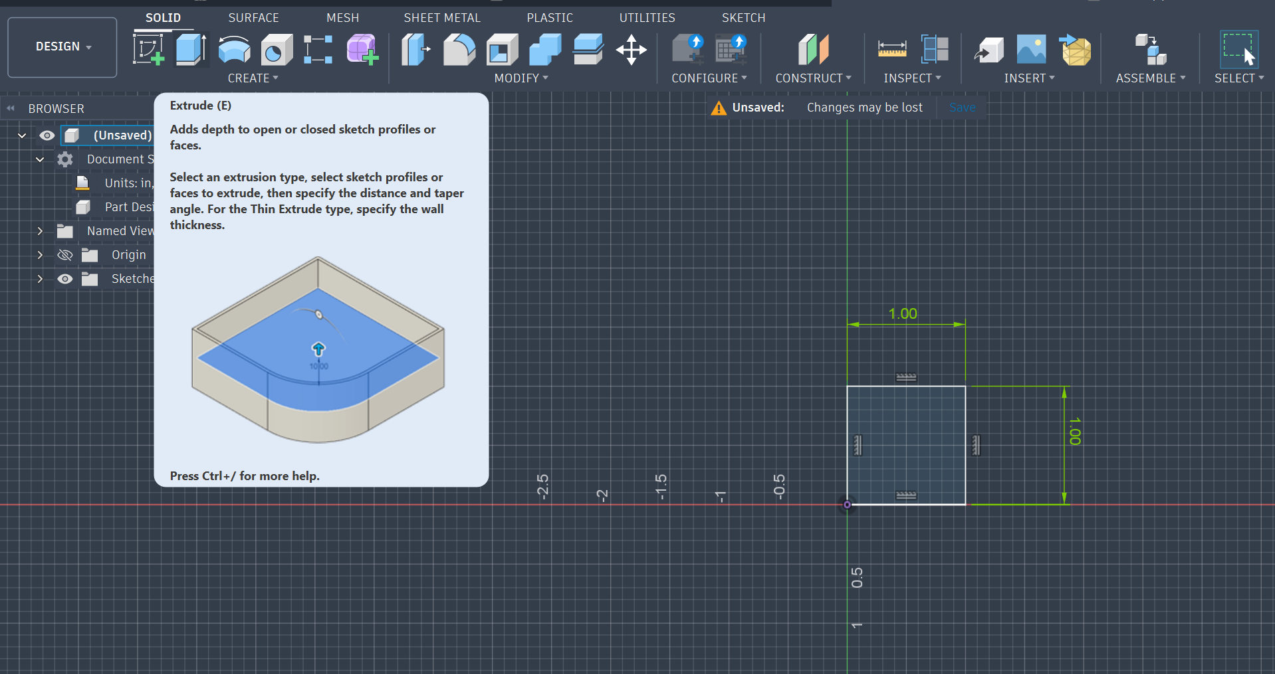Collapse the Browser panel with double arrows
The width and height of the screenshot is (1275, 674).
11,108
